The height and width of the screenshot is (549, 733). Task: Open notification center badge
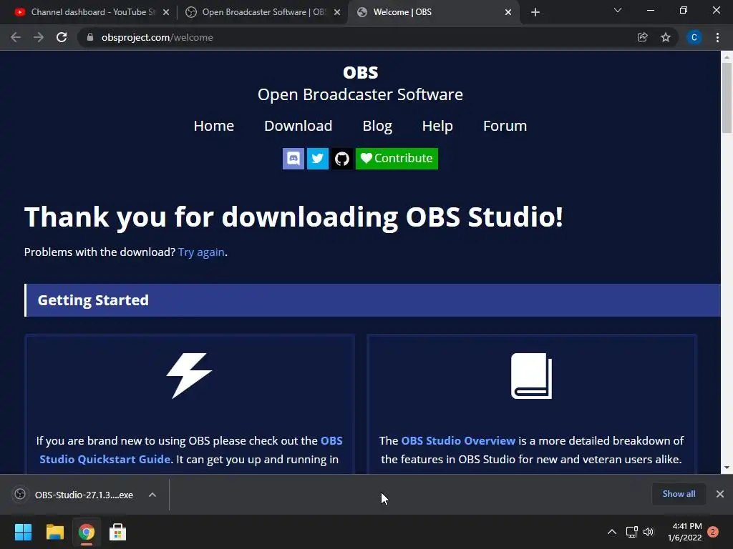[713, 532]
